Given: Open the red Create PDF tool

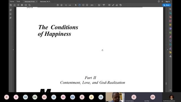Looking at the screenshot, I should click(x=170, y=17).
